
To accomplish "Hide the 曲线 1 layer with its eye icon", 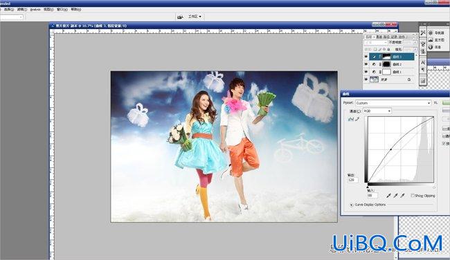I will tap(366, 72).
